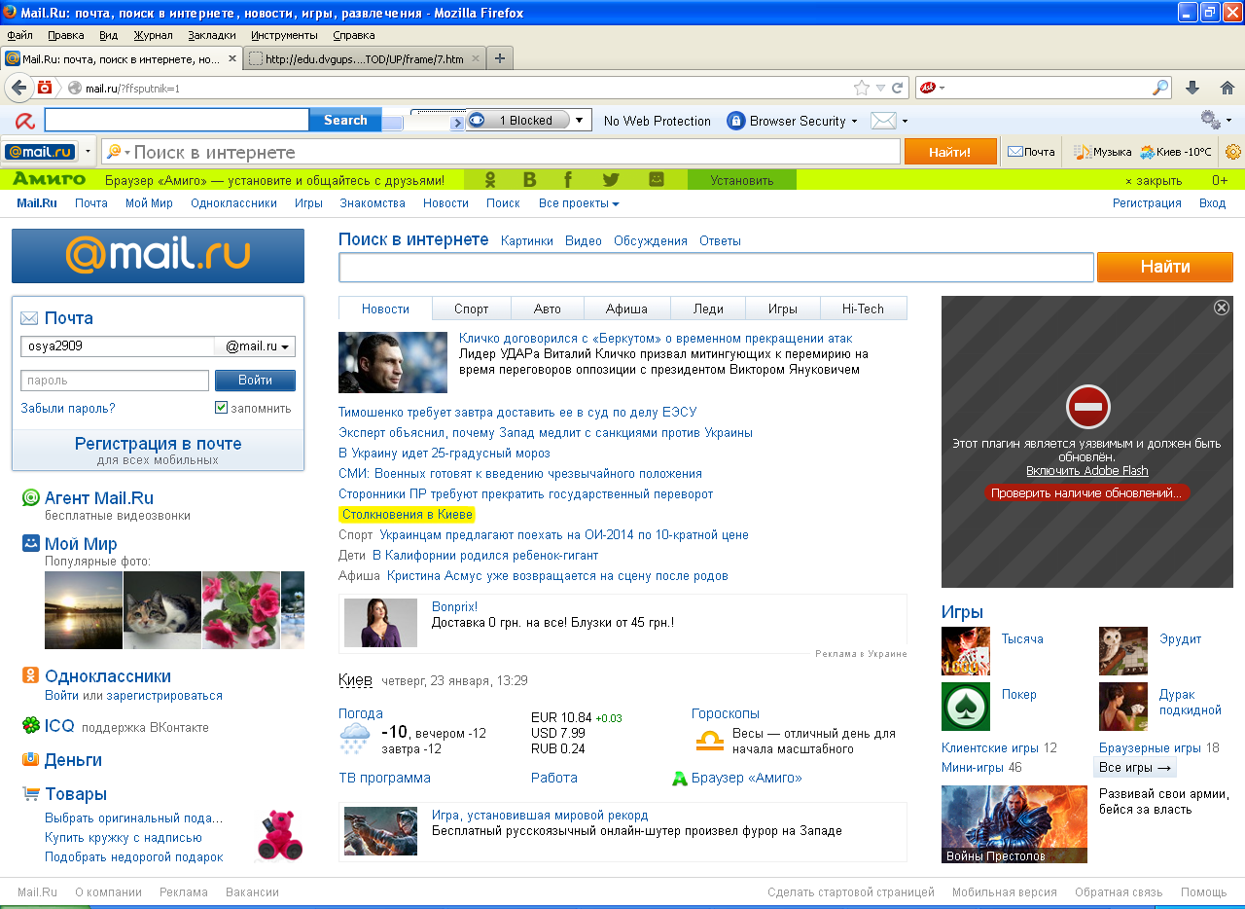Expand the Browser Security dropdown
1245x909 pixels.
click(854, 122)
